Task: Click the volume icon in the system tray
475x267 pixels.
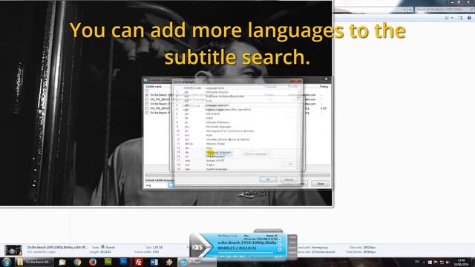Action: click(x=448, y=263)
